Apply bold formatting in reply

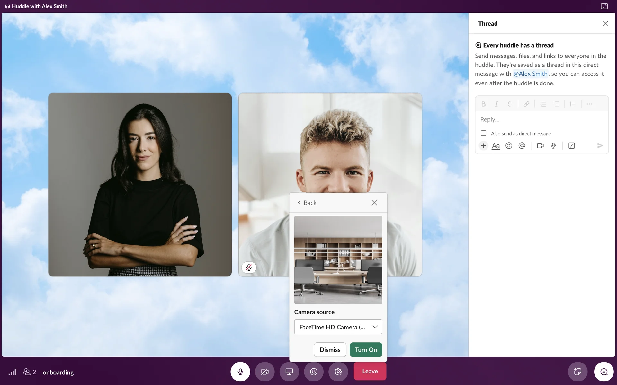[483, 104]
